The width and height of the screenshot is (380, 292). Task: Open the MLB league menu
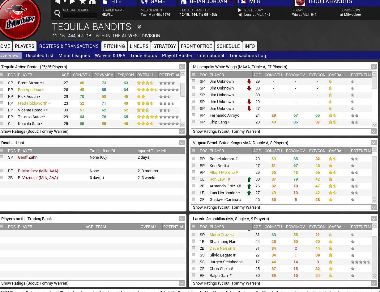(265, 3)
